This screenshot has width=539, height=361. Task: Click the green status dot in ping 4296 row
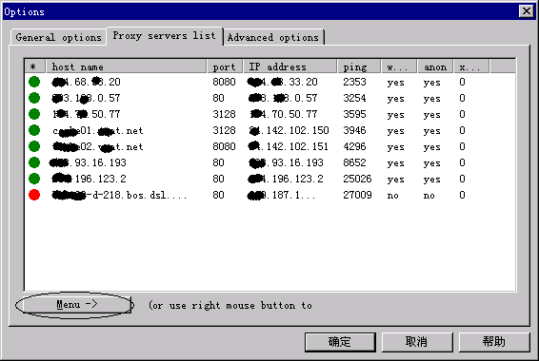[34, 146]
